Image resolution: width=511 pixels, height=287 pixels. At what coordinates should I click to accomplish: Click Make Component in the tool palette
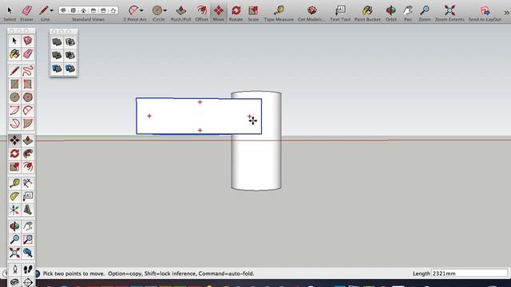pyautogui.click(x=28, y=41)
